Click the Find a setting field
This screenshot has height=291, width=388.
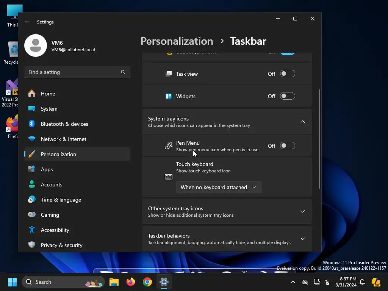tap(77, 72)
